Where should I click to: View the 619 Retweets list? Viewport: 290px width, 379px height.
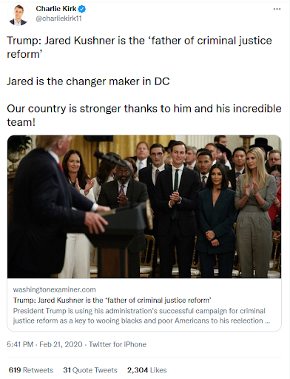tap(31, 370)
